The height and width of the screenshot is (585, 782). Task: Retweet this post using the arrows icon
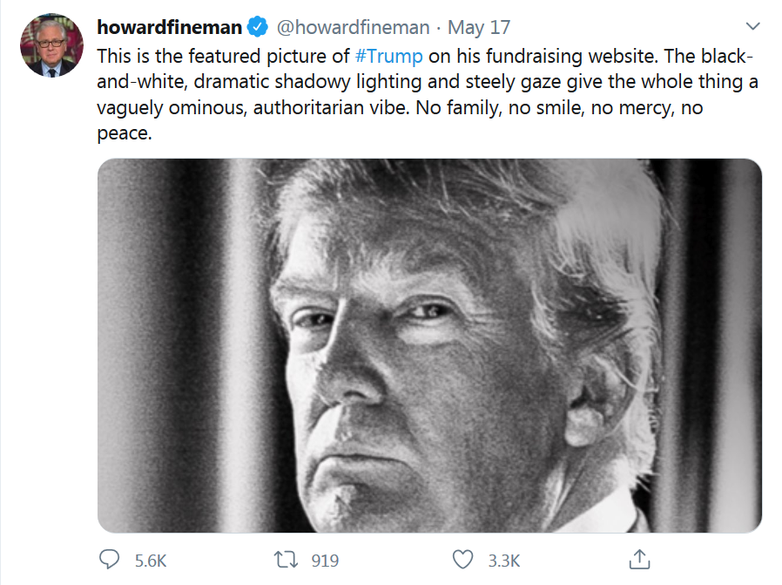tap(286, 560)
